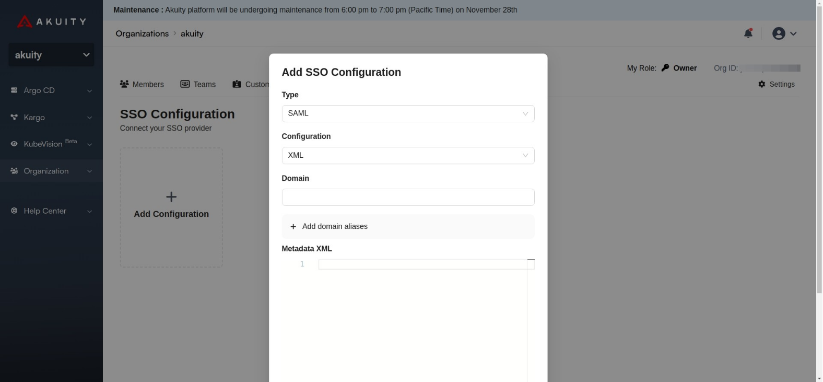The image size is (823, 382).
Task: Open Help Center menu item
Action: (51, 211)
